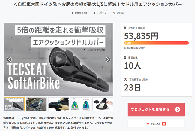Select the last thumbnail with saddle cover

(x=103, y=104)
